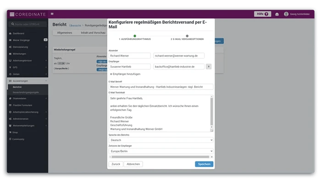Viewport: 321px width, 185px height.
Task: Go to the Shop in sidebar
Action: click(16, 132)
